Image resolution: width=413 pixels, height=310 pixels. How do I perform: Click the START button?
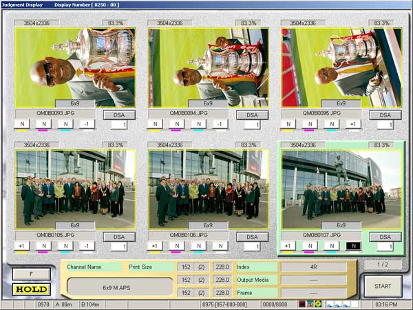[x=383, y=286]
